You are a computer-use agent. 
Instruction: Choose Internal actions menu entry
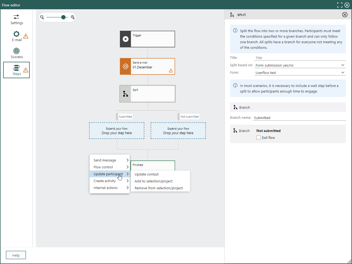(x=110, y=188)
